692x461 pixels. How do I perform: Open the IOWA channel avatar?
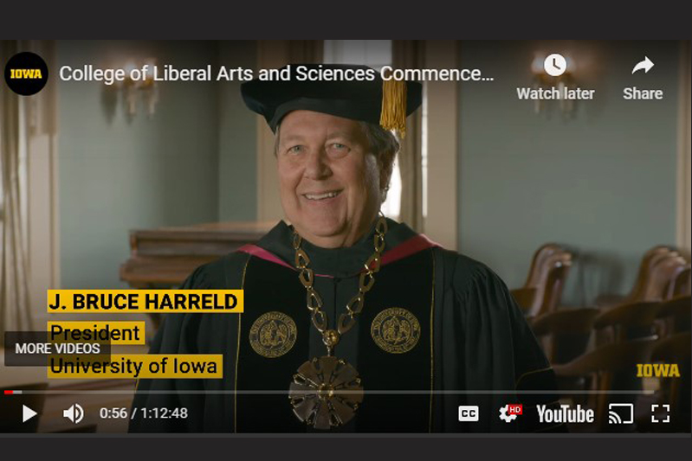pos(26,74)
